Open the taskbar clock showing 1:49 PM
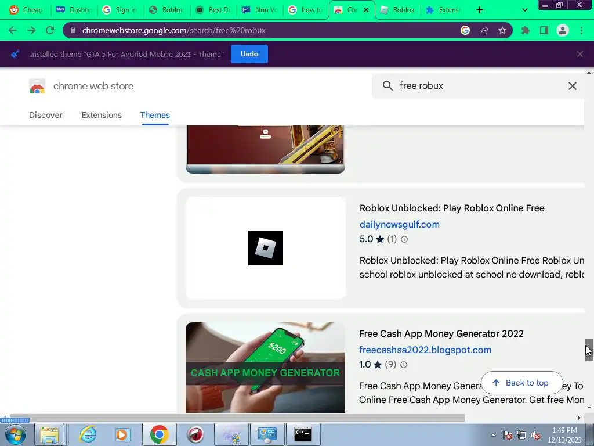 (x=564, y=435)
